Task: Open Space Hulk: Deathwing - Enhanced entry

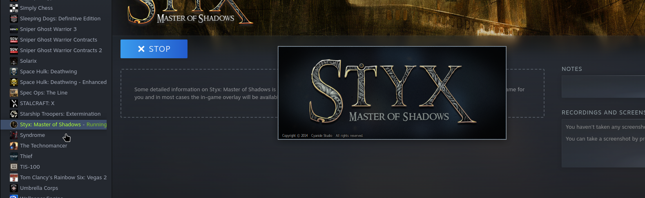Action: pos(54,82)
